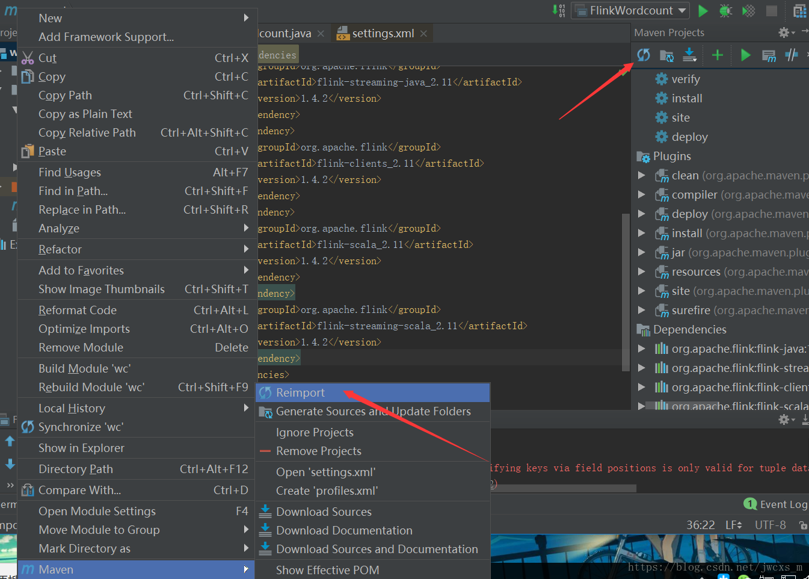Choose Cut from the context menu
The width and height of the screenshot is (809, 579).
coord(136,58)
